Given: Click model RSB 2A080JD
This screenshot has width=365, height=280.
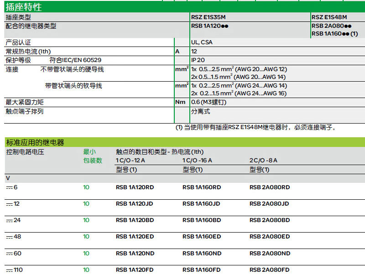Looking at the screenshot, I should (269, 204).
